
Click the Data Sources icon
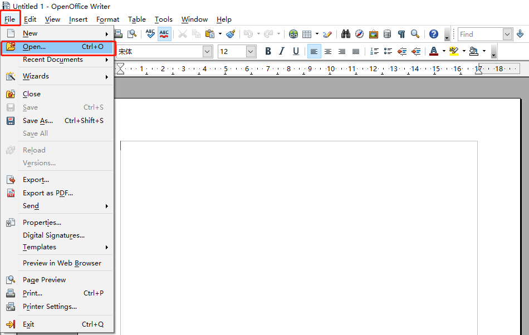pyautogui.click(x=388, y=34)
